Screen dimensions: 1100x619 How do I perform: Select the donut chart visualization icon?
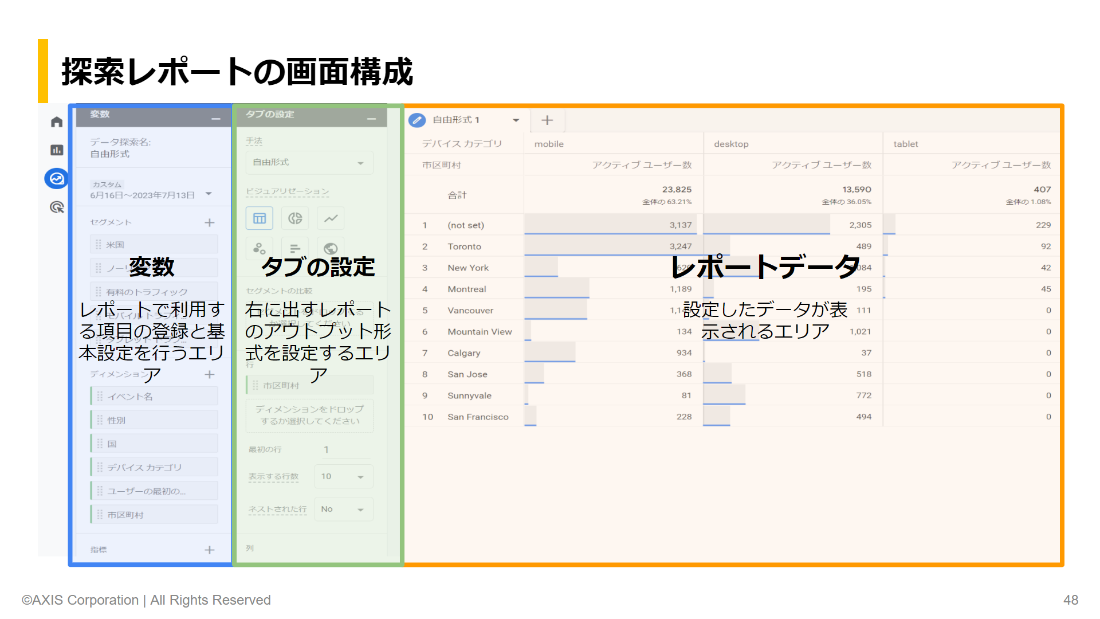pos(294,218)
